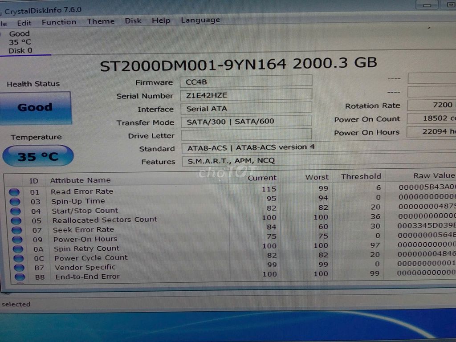Click ID B8 of End-to-End Error
The width and height of the screenshot is (456, 342).
40,277
